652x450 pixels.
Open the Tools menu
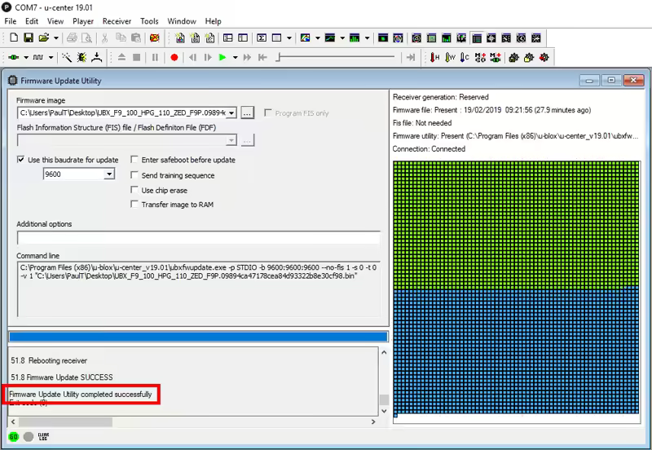149,21
